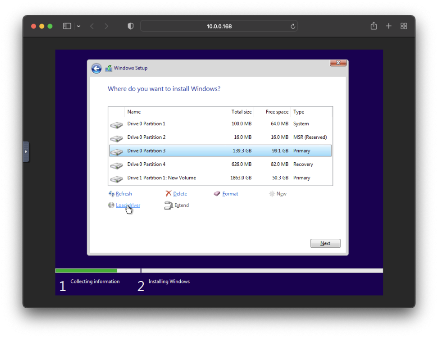Select Drive 0 Partition 2 row
The width and height of the screenshot is (438, 338).
coord(220,137)
